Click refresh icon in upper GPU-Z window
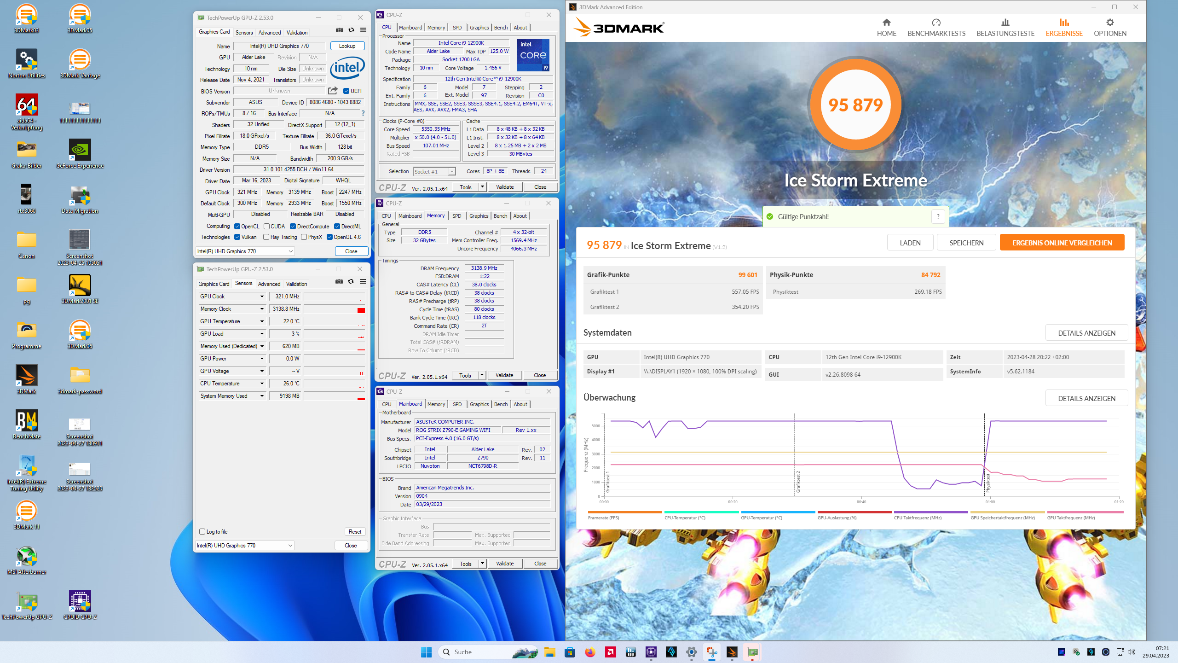Viewport: 1178px width, 663px height. (351, 30)
